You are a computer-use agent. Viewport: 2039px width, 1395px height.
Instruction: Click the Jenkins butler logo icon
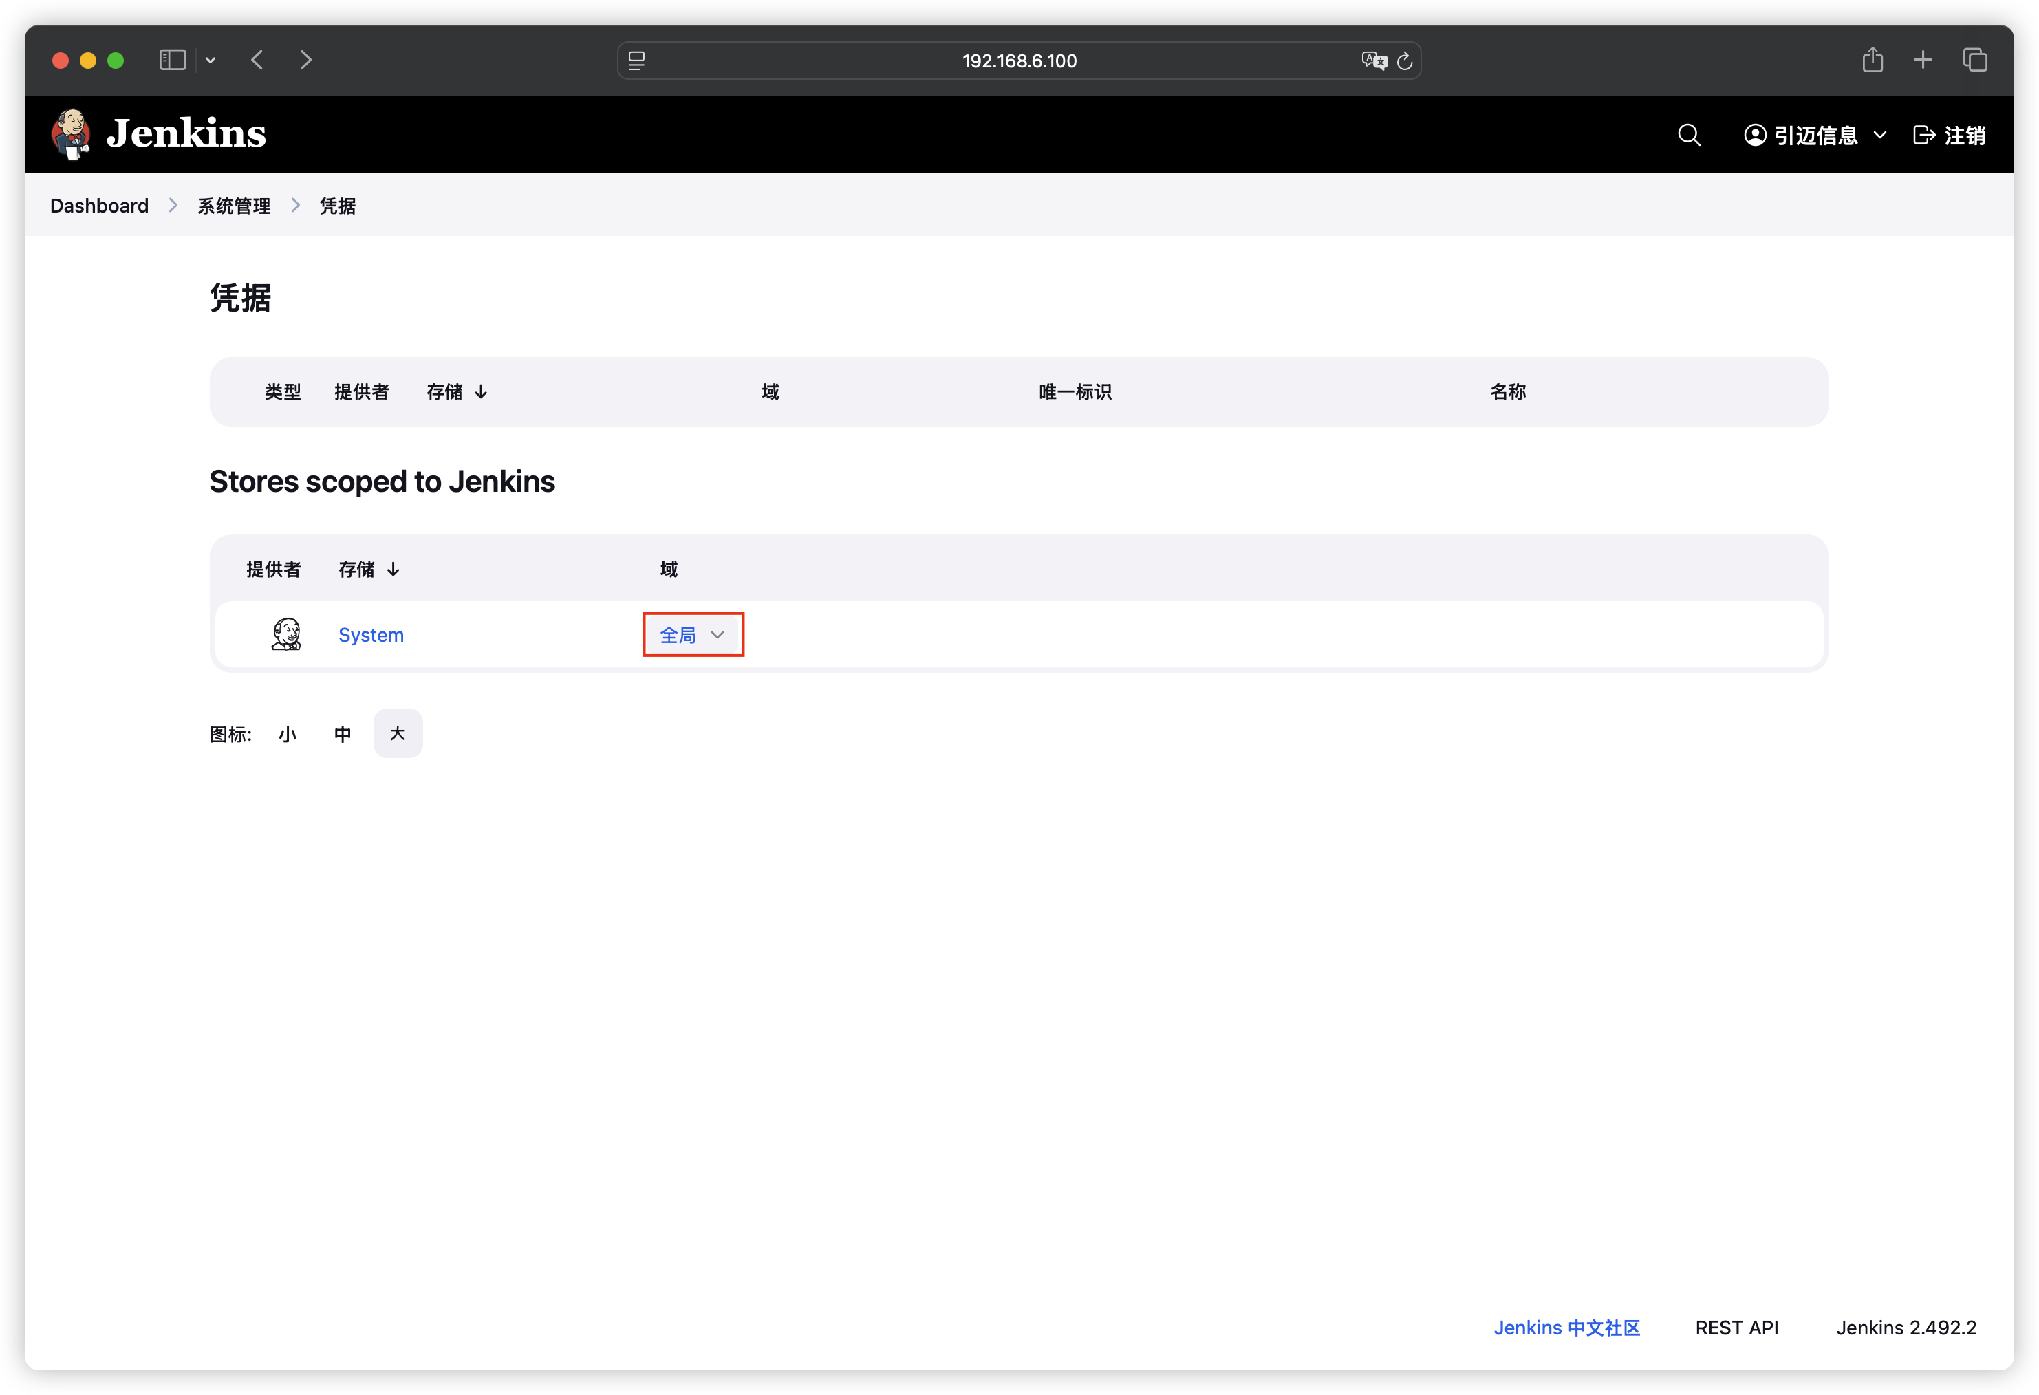(71, 134)
